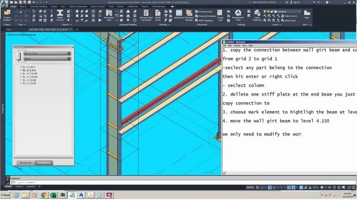Open the Project Explorer tool

(7, 16)
